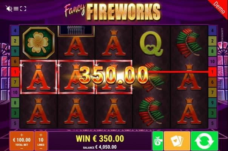This screenshot has height=151, width=228.
Task: Toggle fullscreen mode icon
Action: click(23, 9)
